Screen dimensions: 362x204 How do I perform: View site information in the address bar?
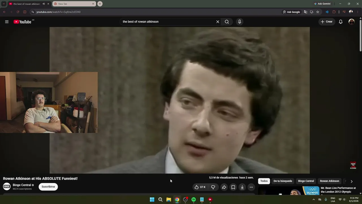pyautogui.click(x=33, y=12)
